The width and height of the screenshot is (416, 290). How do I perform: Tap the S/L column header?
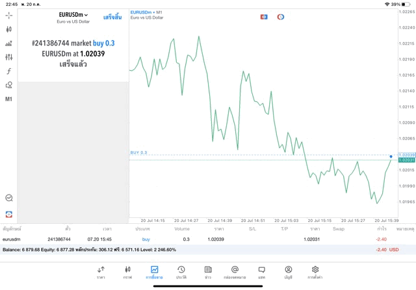[252, 229]
